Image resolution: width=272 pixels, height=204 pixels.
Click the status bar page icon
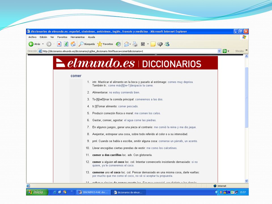click(28, 186)
